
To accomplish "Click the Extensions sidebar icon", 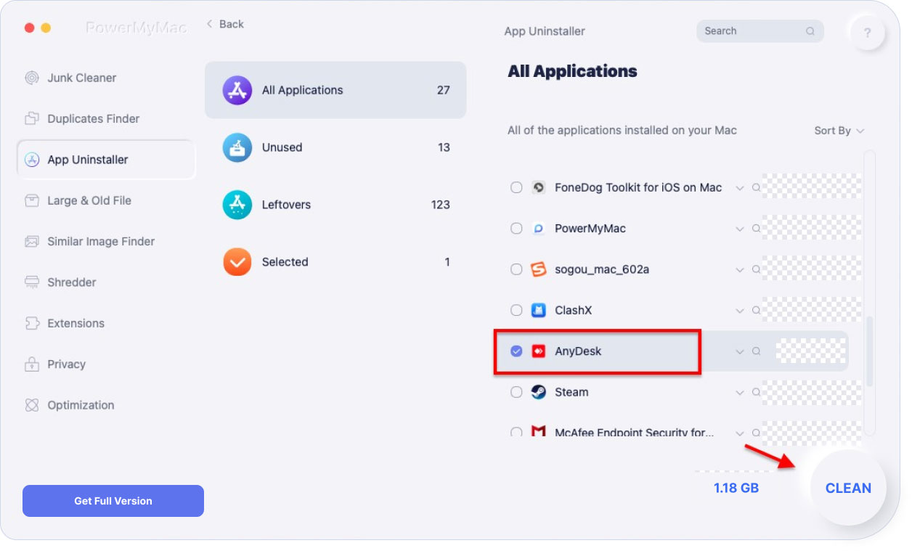I will (x=32, y=323).
